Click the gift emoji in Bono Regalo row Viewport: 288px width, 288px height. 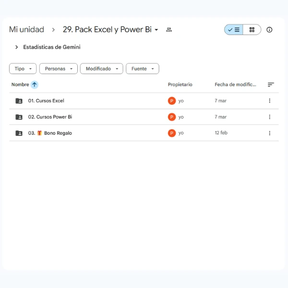pos(39,133)
